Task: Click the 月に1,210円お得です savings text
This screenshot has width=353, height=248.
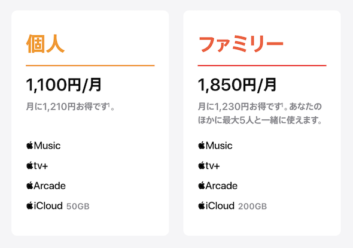Action: (66, 107)
